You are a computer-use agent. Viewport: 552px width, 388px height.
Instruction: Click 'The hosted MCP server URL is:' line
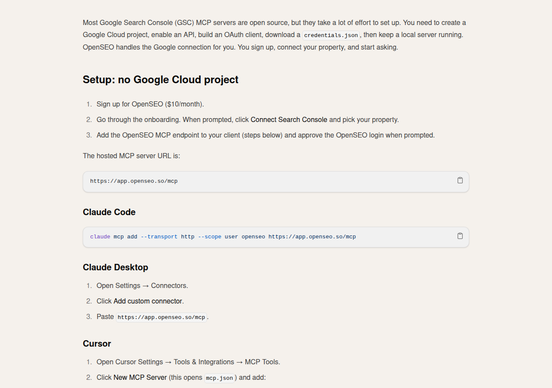click(132, 156)
